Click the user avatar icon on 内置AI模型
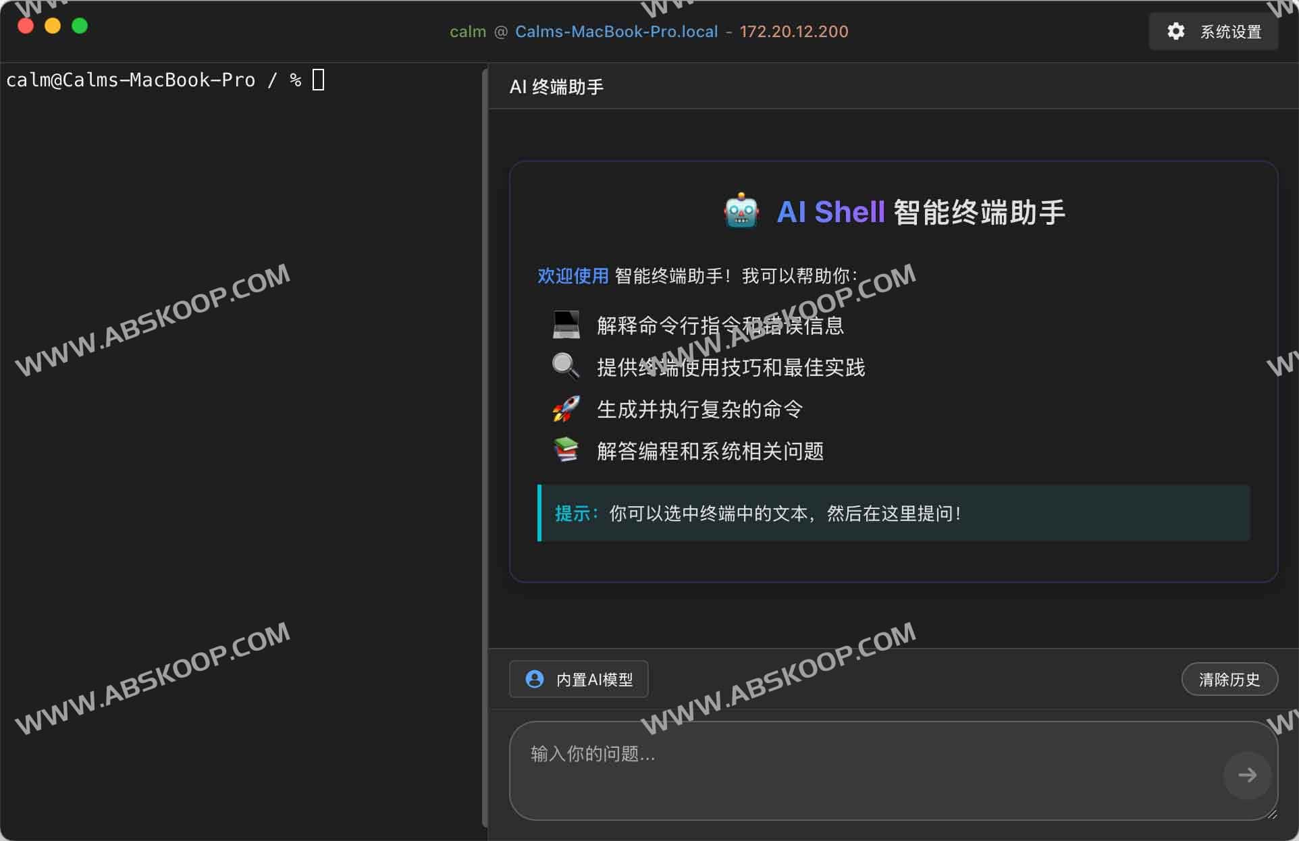 tap(534, 679)
